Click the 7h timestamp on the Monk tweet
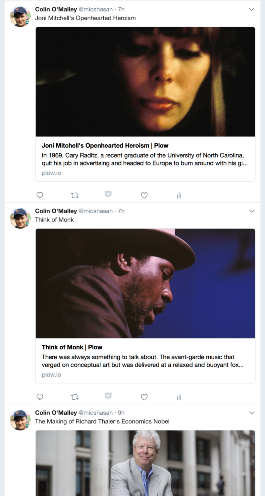Viewport: 265px width, 496px height. coord(122,211)
